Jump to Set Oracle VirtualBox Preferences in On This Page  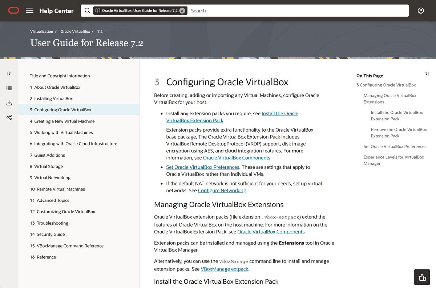[395, 147]
